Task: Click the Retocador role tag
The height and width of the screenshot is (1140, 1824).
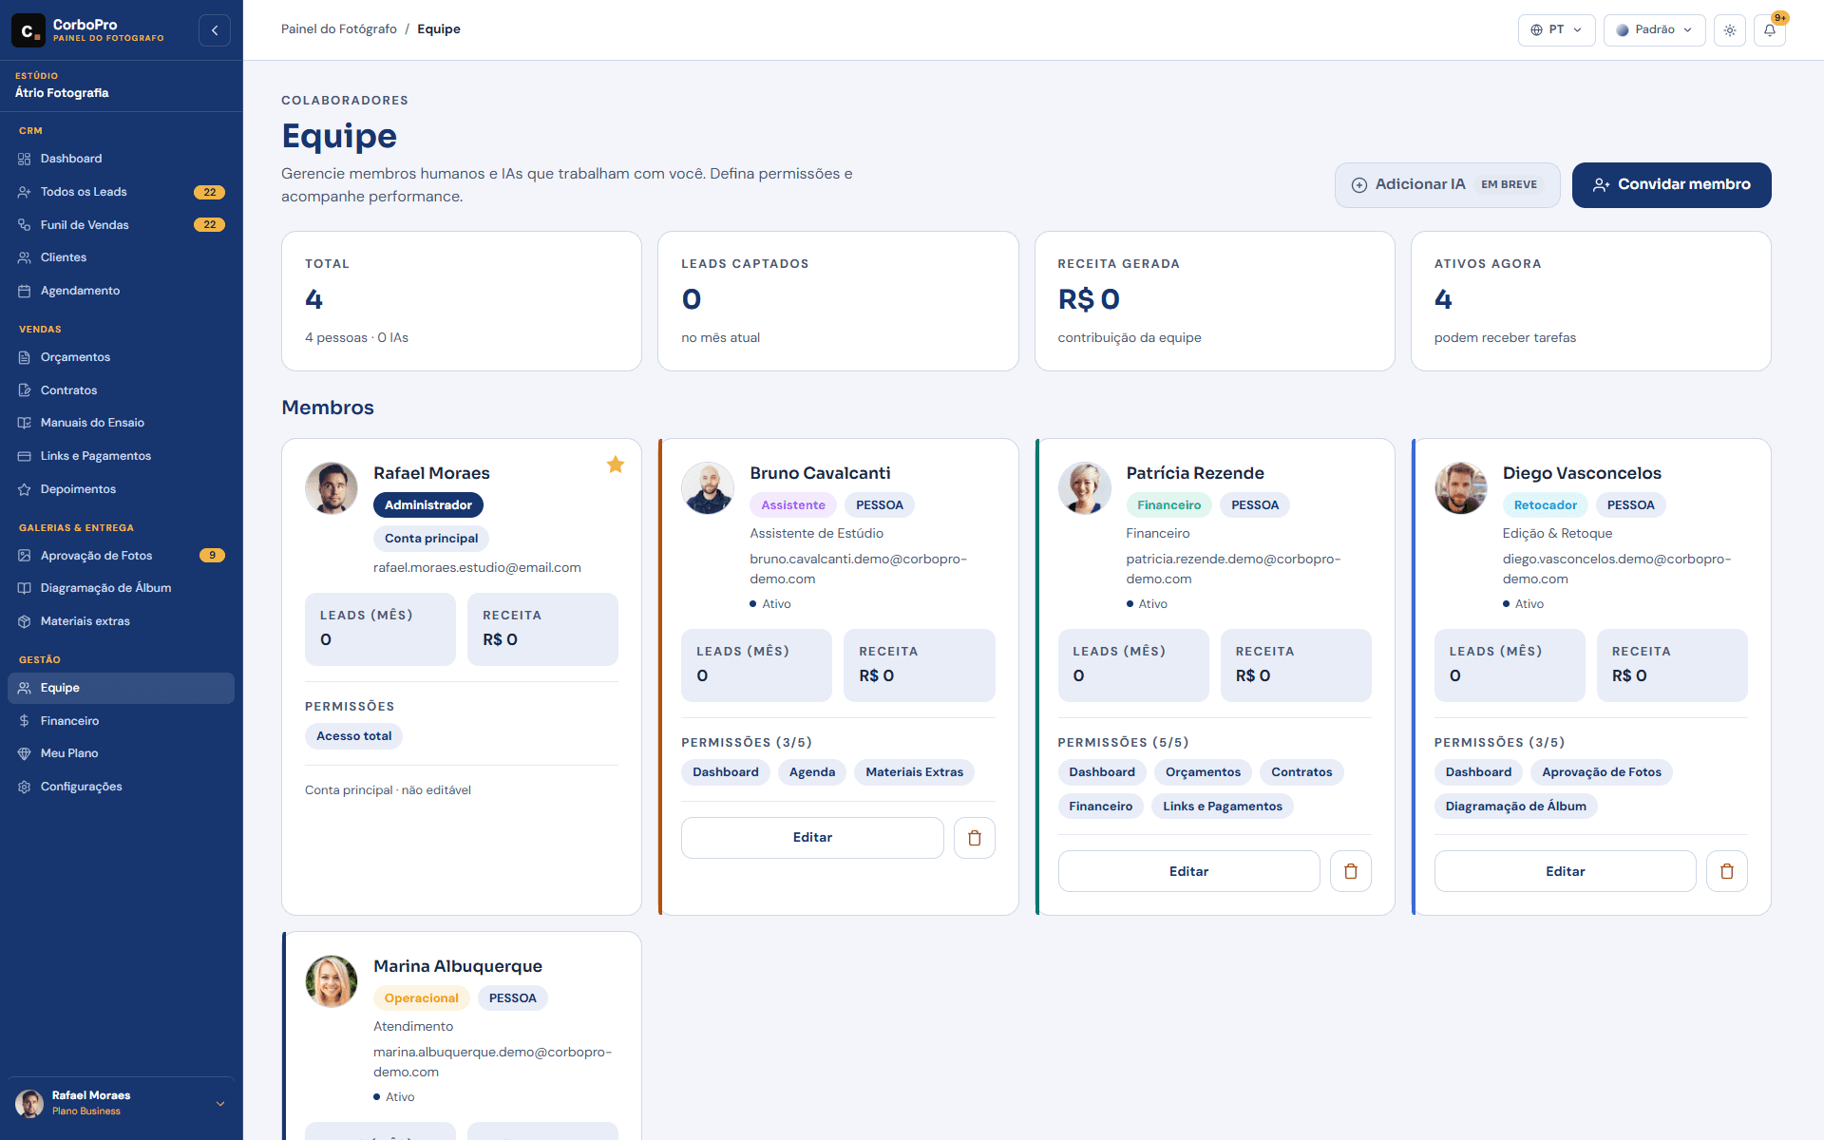Action: click(x=1545, y=505)
